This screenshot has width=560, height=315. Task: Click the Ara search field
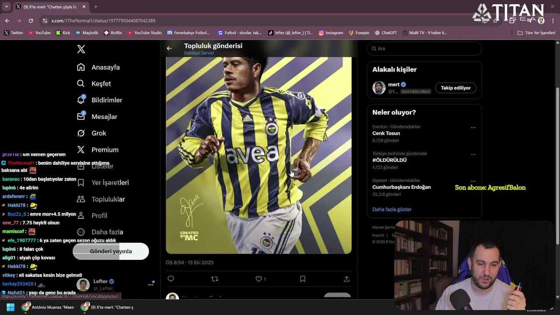click(x=424, y=49)
